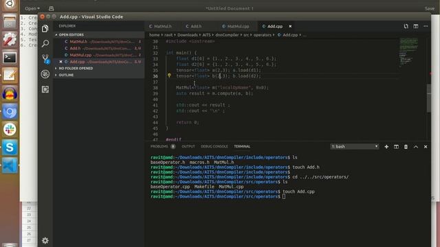Switch to MatMul.cpp editor tab
The height and width of the screenshot is (247, 440).
point(237,26)
